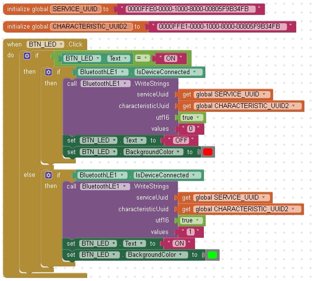Edit the values string "1"
312x281 pixels.
coord(191,232)
